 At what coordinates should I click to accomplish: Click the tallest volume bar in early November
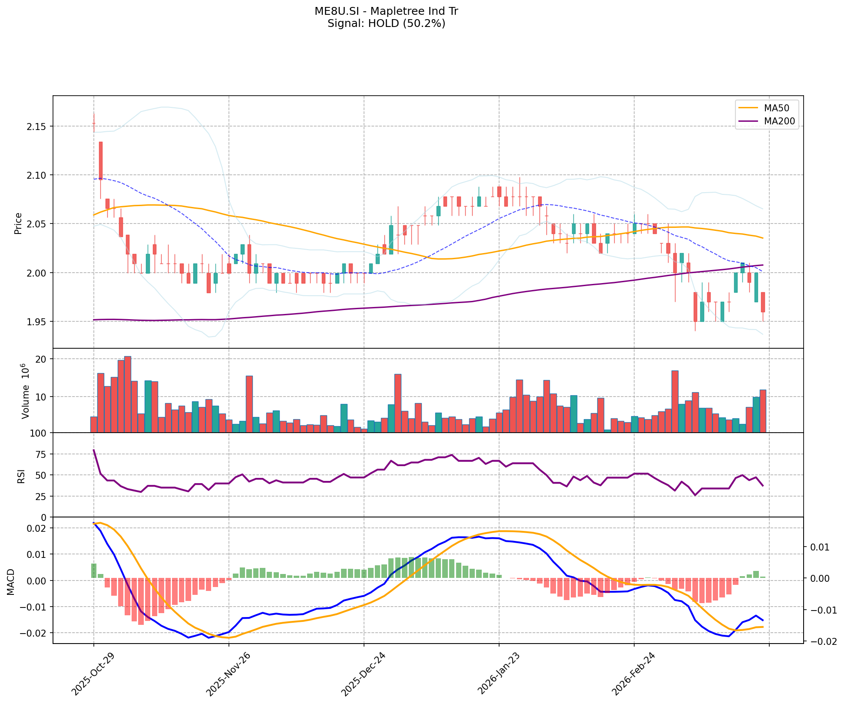pyautogui.click(x=128, y=394)
